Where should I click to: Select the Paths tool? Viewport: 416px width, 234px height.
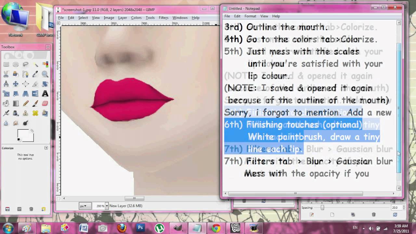coord(26,74)
